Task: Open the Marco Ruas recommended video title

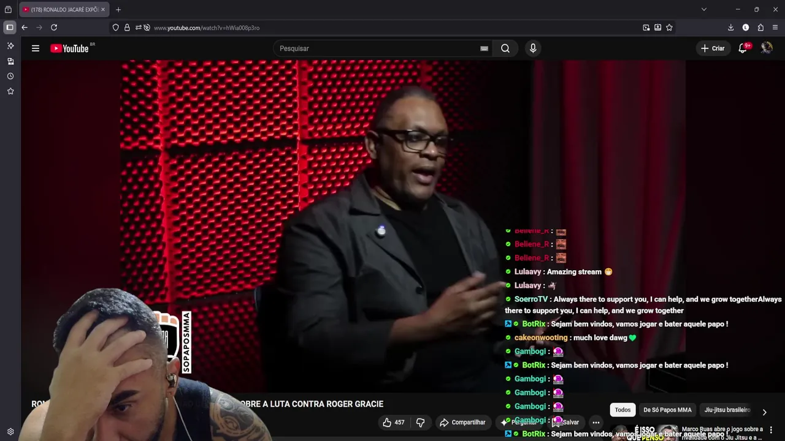Action: tap(722, 433)
